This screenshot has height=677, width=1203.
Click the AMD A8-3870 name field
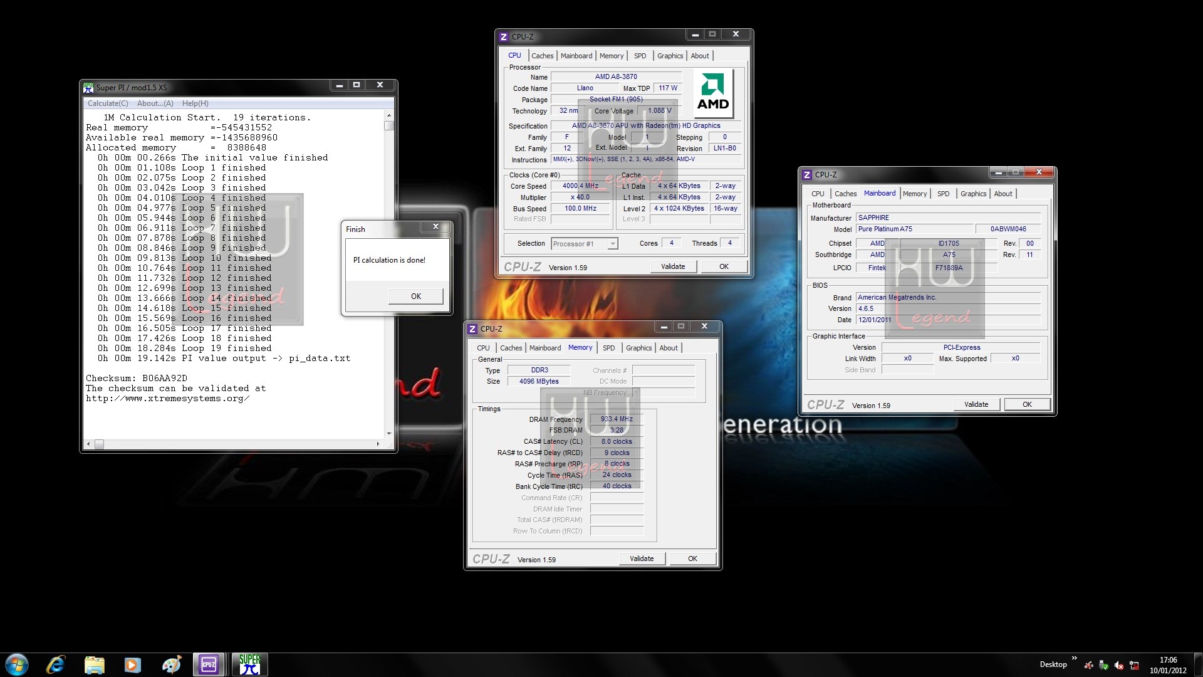[616, 77]
